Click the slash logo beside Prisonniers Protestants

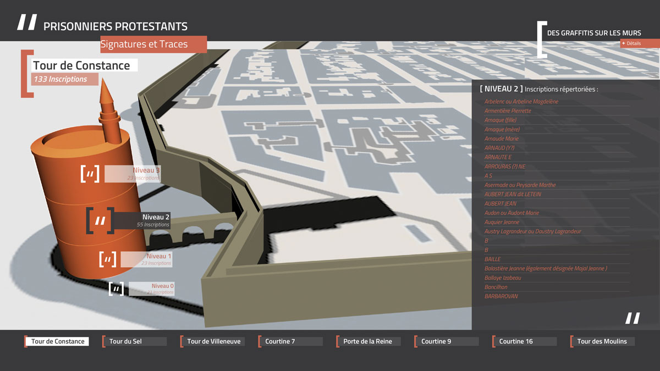point(27,23)
